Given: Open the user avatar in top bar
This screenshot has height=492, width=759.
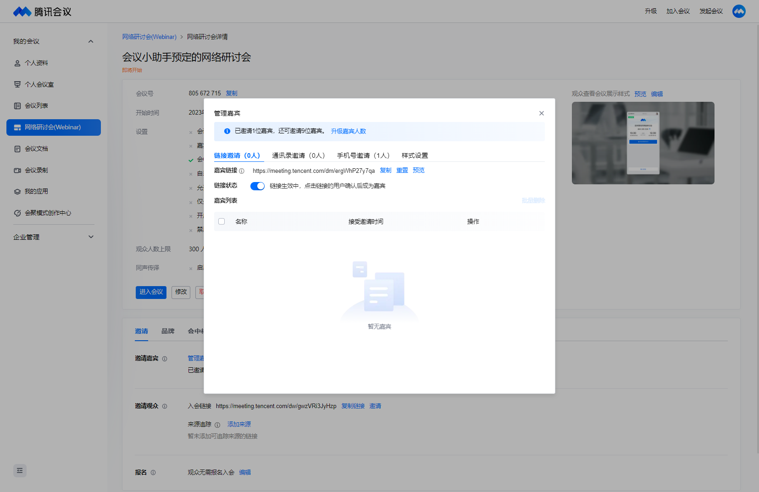Looking at the screenshot, I should click(739, 11).
